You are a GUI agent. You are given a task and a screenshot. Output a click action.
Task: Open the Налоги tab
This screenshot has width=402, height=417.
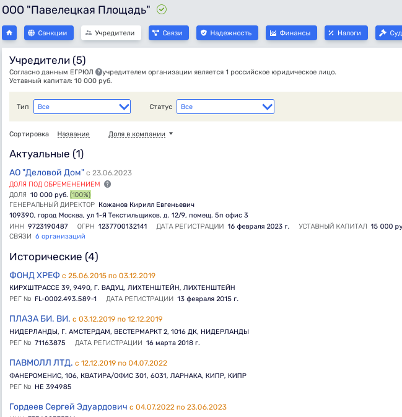tap(346, 33)
